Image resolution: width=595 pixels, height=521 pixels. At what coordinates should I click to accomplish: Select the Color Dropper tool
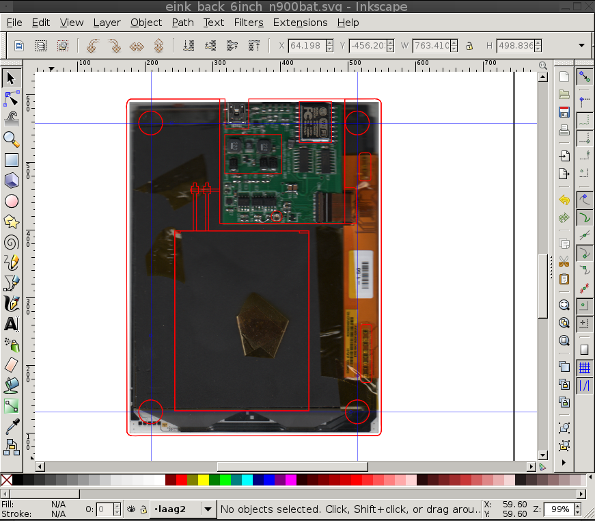12,427
